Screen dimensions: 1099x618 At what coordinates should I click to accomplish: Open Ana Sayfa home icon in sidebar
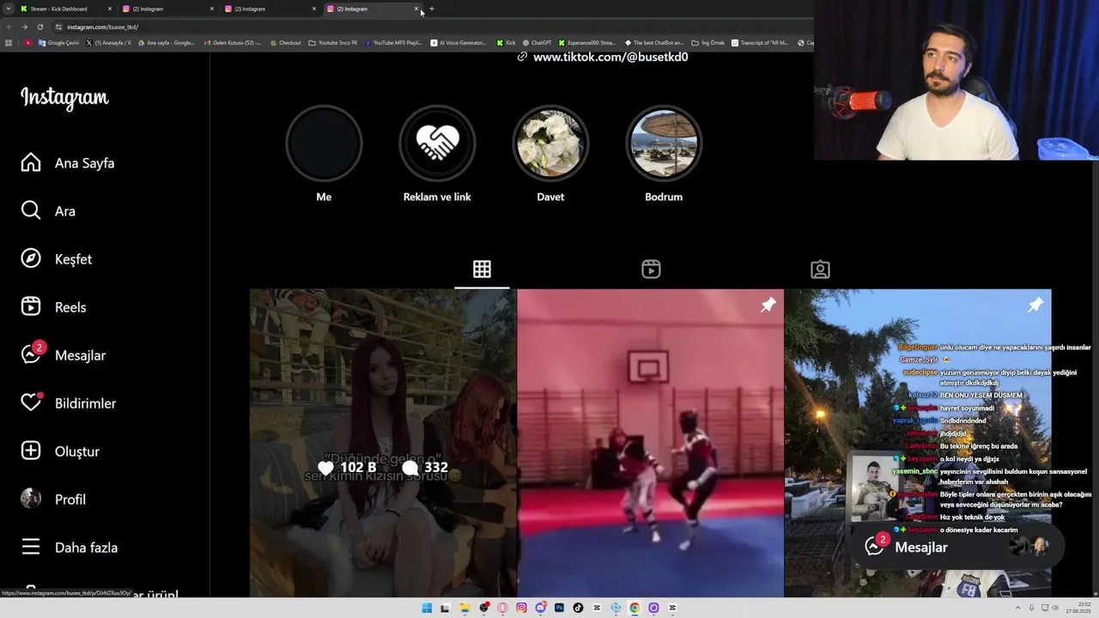point(31,163)
